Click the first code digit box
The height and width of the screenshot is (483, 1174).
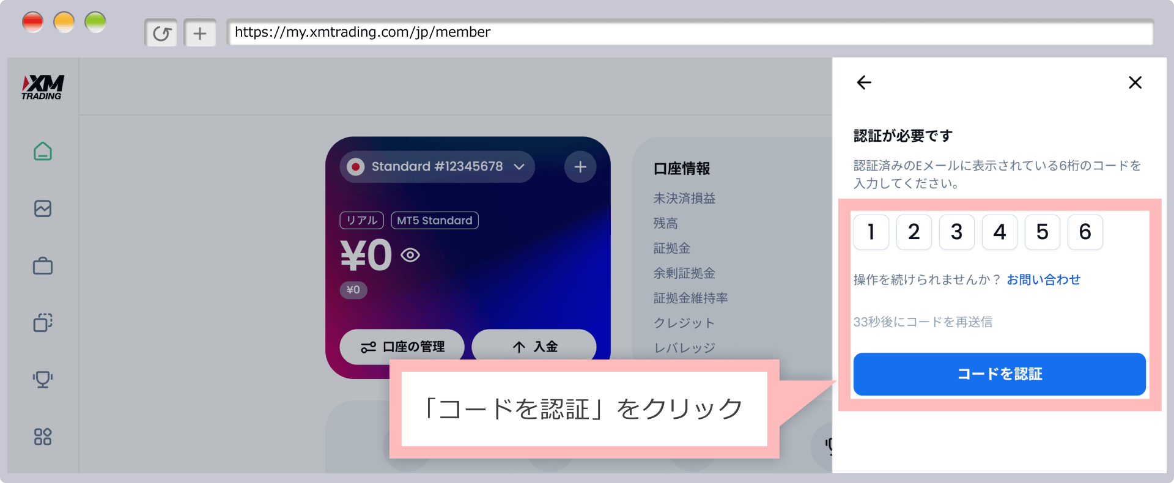click(x=871, y=232)
